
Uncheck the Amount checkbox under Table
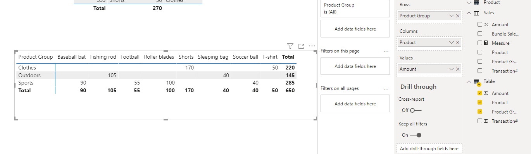coord(480,93)
